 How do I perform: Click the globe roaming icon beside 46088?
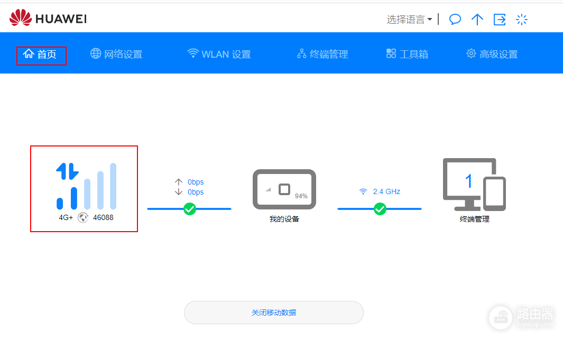(83, 217)
